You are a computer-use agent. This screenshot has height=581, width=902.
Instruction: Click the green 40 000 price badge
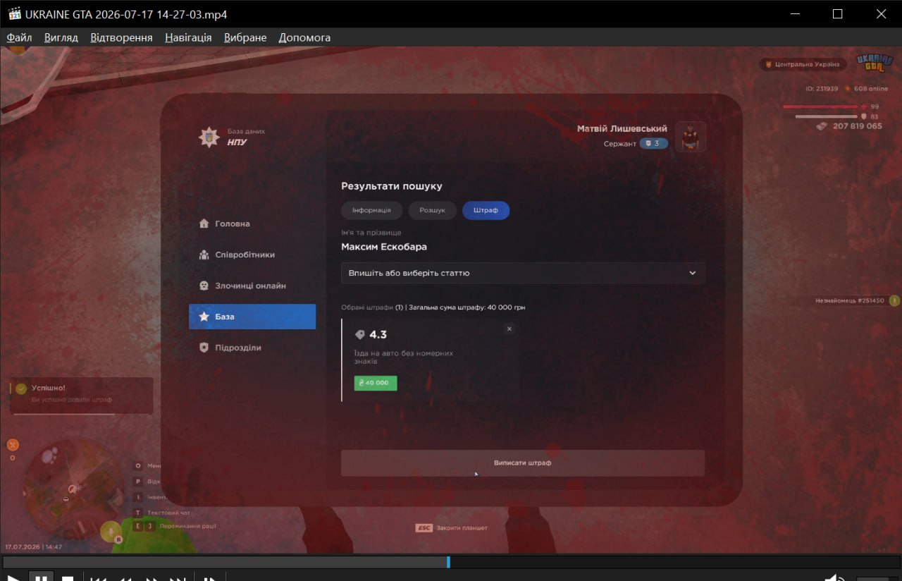pyautogui.click(x=376, y=383)
